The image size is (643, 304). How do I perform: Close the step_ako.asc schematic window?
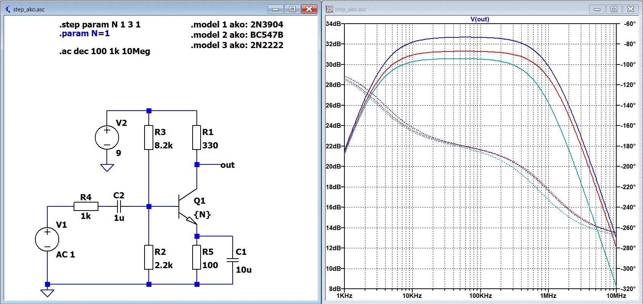(x=309, y=9)
